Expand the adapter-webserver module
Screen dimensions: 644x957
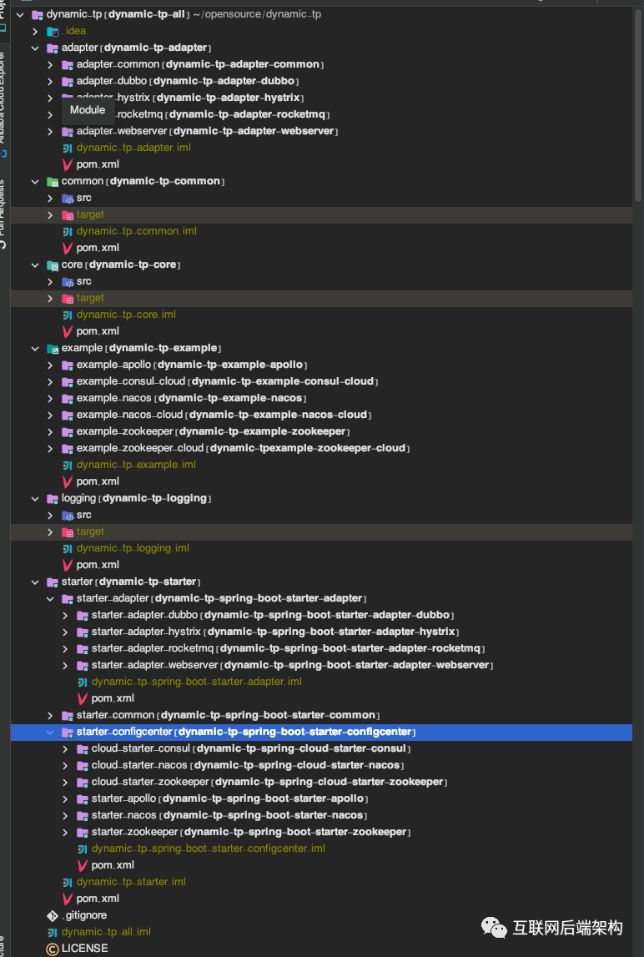click(50, 131)
